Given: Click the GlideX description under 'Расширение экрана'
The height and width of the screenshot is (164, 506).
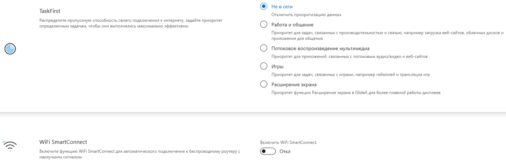Looking at the screenshot, I should click(x=356, y=92).
